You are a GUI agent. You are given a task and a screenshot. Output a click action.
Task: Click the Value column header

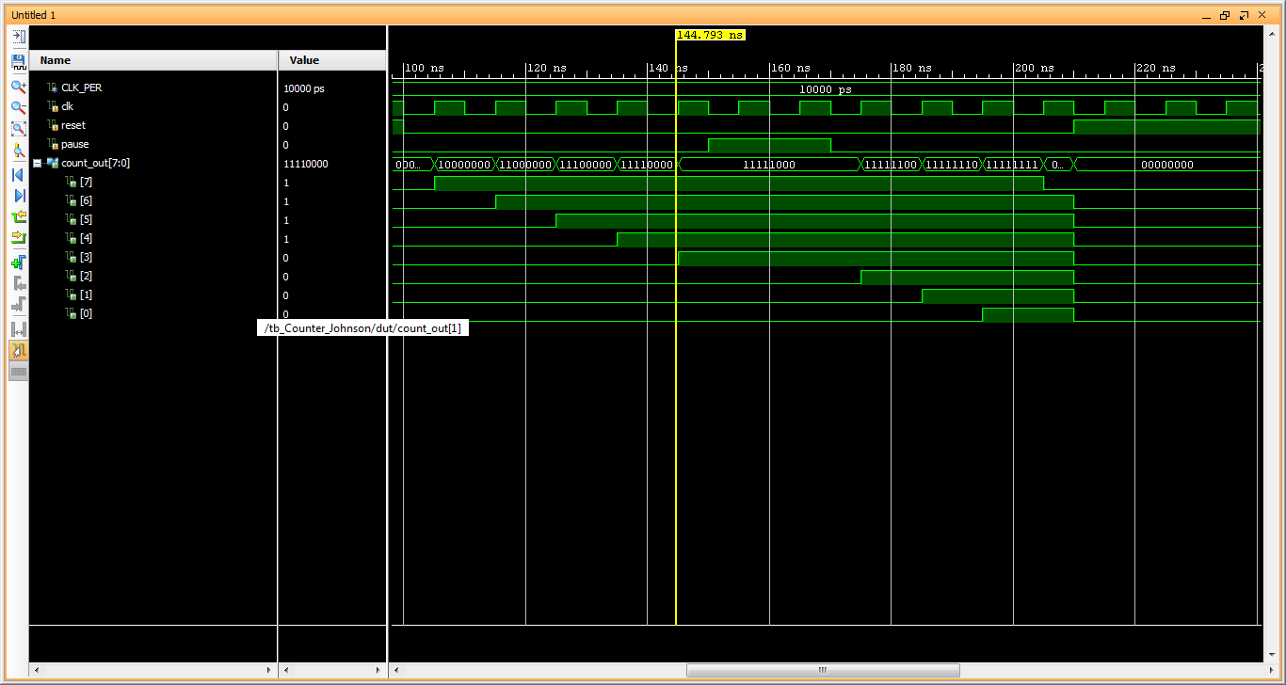(304, 60)
